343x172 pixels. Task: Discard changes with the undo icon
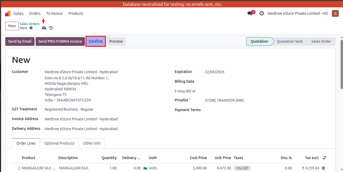point(51,28)
